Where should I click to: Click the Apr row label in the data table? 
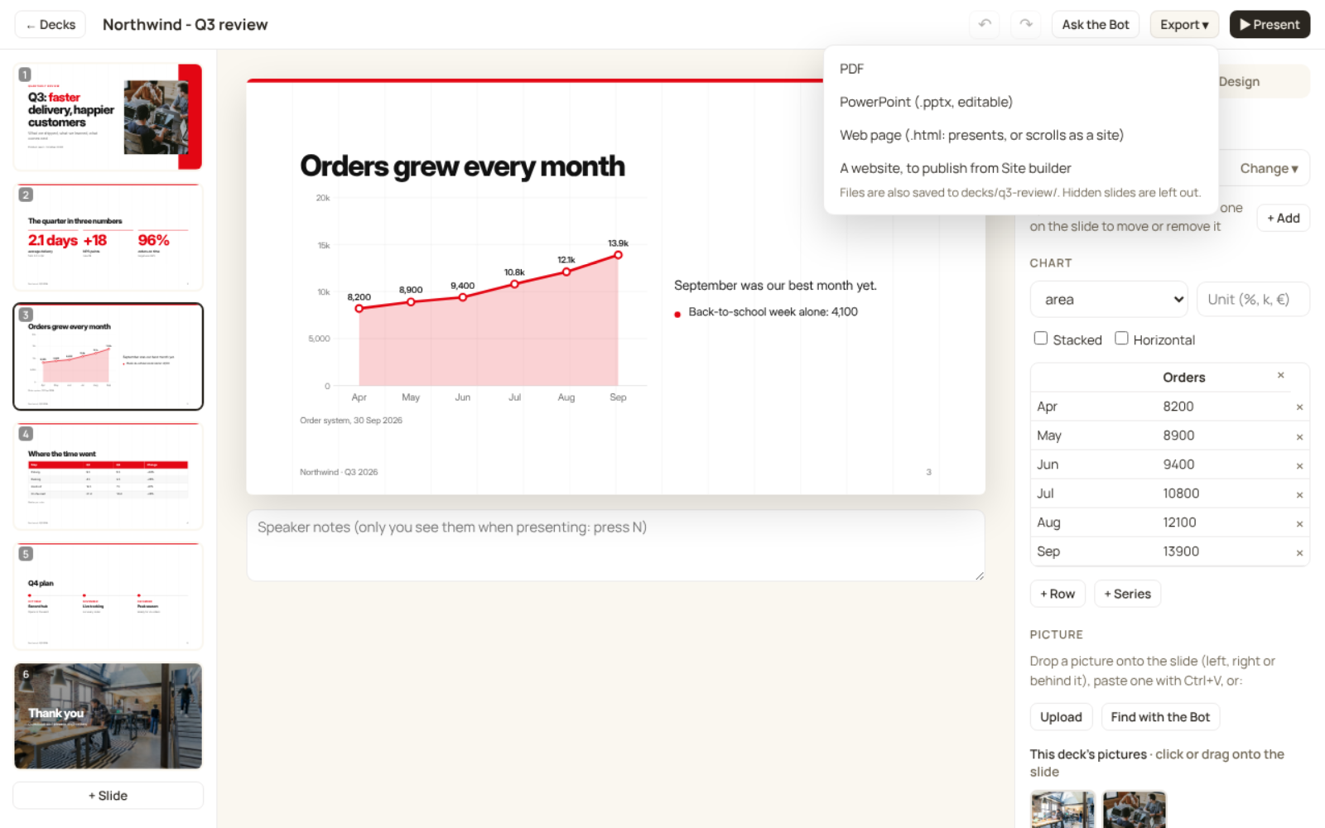point(1093,407)
